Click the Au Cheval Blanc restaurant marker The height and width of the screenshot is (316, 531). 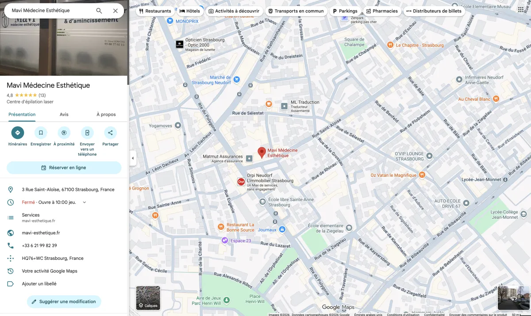[x=496, y=99]
